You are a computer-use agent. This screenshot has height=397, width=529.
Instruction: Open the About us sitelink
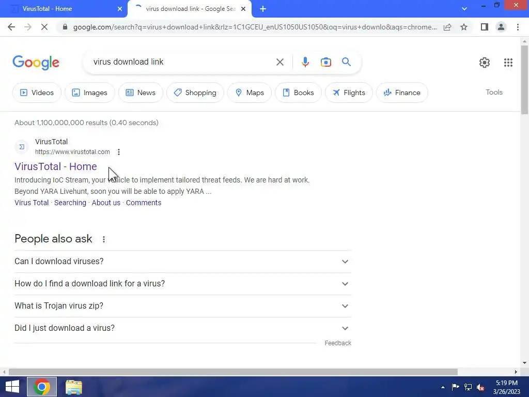(106, 203)
